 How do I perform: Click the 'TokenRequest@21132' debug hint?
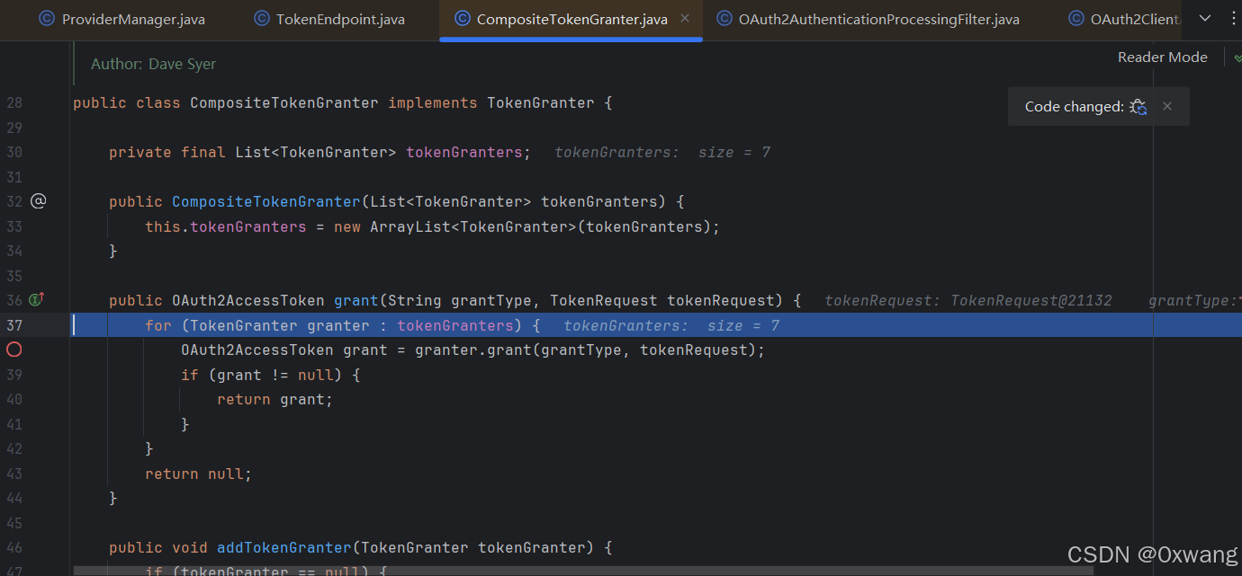click(1031, 300)
